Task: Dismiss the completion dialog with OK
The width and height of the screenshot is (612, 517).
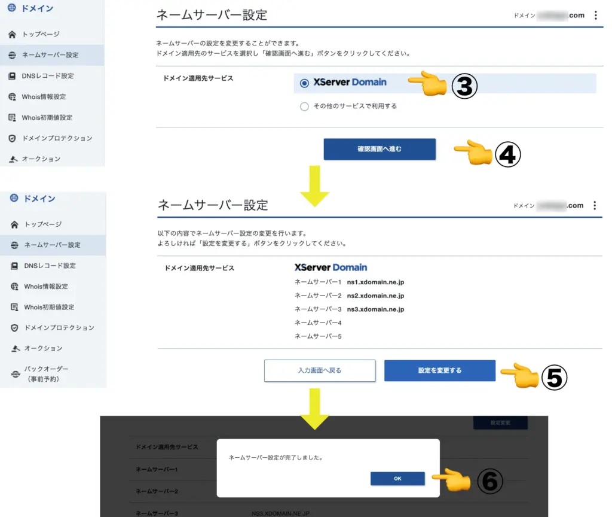Action: (397, 478)
